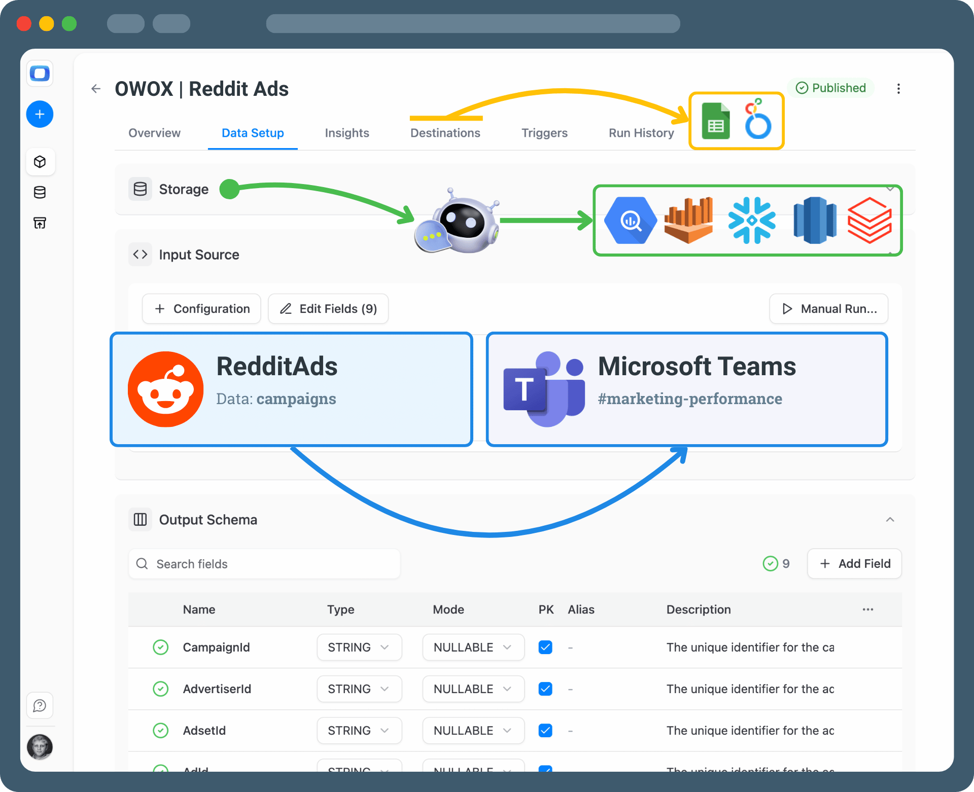Viewport: 974px width, 792px height.
Task: Select the Databricks storage icon
Action: point(869,221)
